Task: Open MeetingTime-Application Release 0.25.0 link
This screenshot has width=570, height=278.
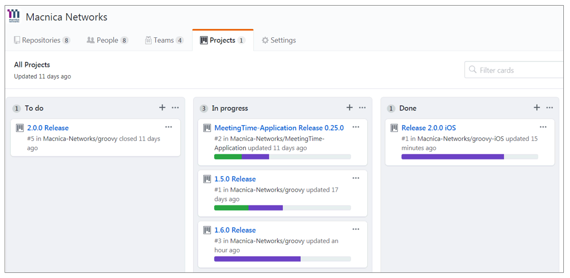Action: pyautogui.click(x=279, y=128)
